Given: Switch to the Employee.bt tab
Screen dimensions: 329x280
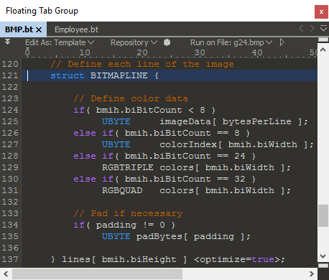Looking at the screenshot, I should pos(76,29).
